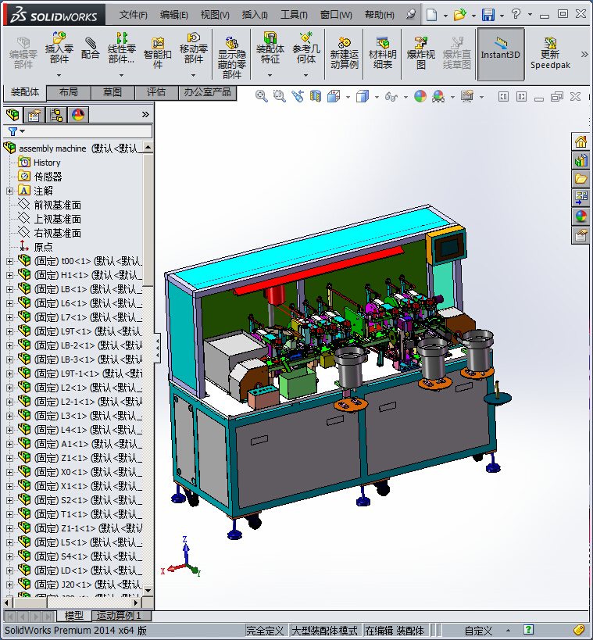The image size is (593, 640).
Task: Switch to the 办公室产品 tab
Action: pos(207,92)
